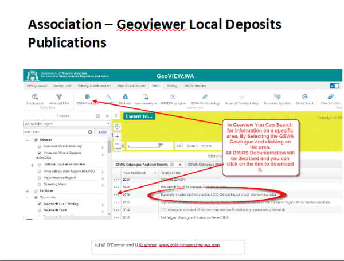344x261 pixels.
Task: Expand Abandoned Mines Inventory layer options
Action: (103, 147)
